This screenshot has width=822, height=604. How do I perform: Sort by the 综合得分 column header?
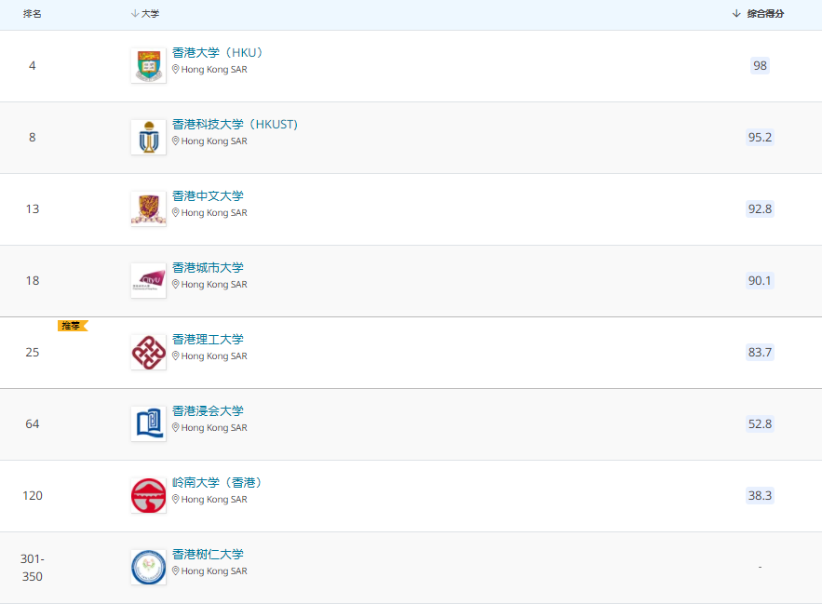pos(758,14)
